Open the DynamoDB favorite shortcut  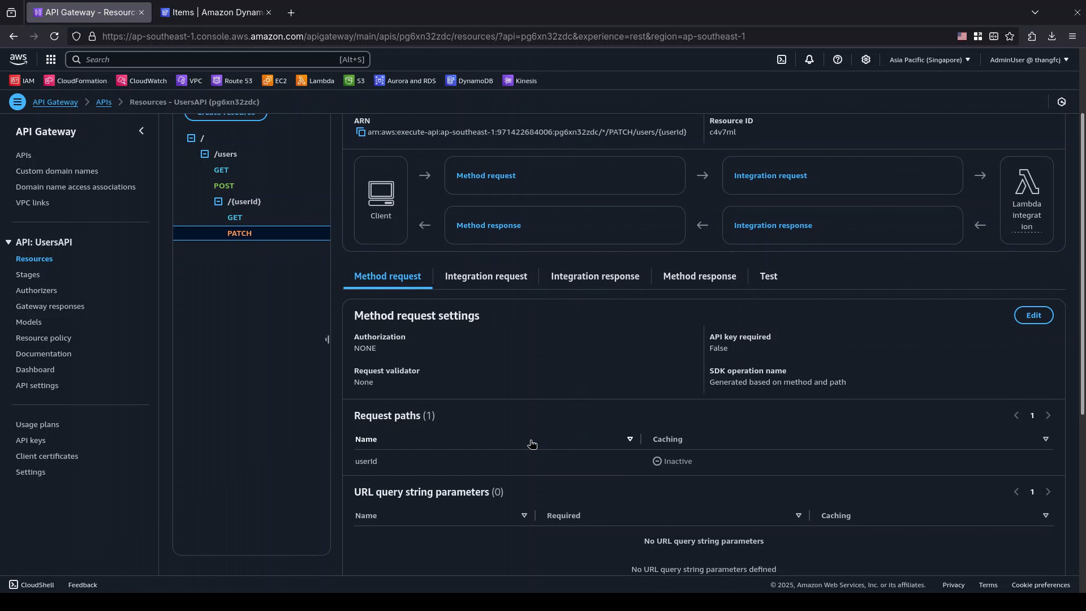pos(469,81)
